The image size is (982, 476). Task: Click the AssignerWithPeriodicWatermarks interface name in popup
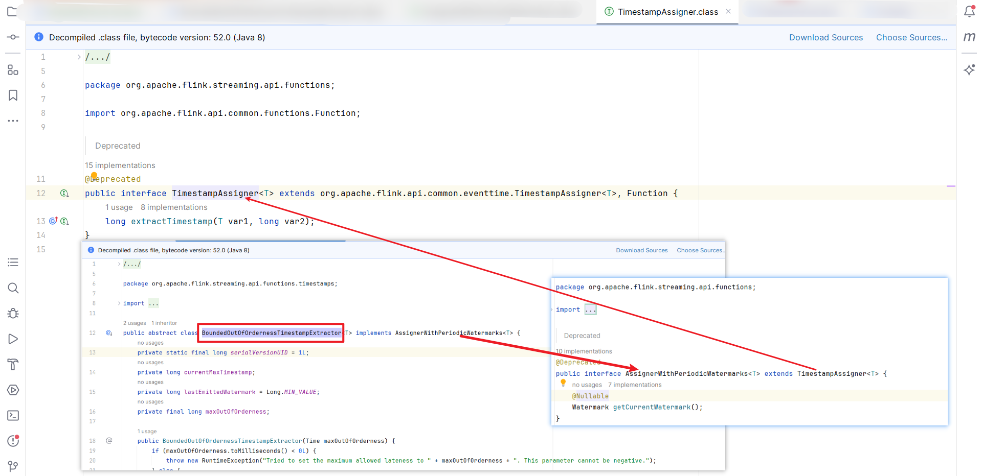pyautogui.click(x=687, y=374)
